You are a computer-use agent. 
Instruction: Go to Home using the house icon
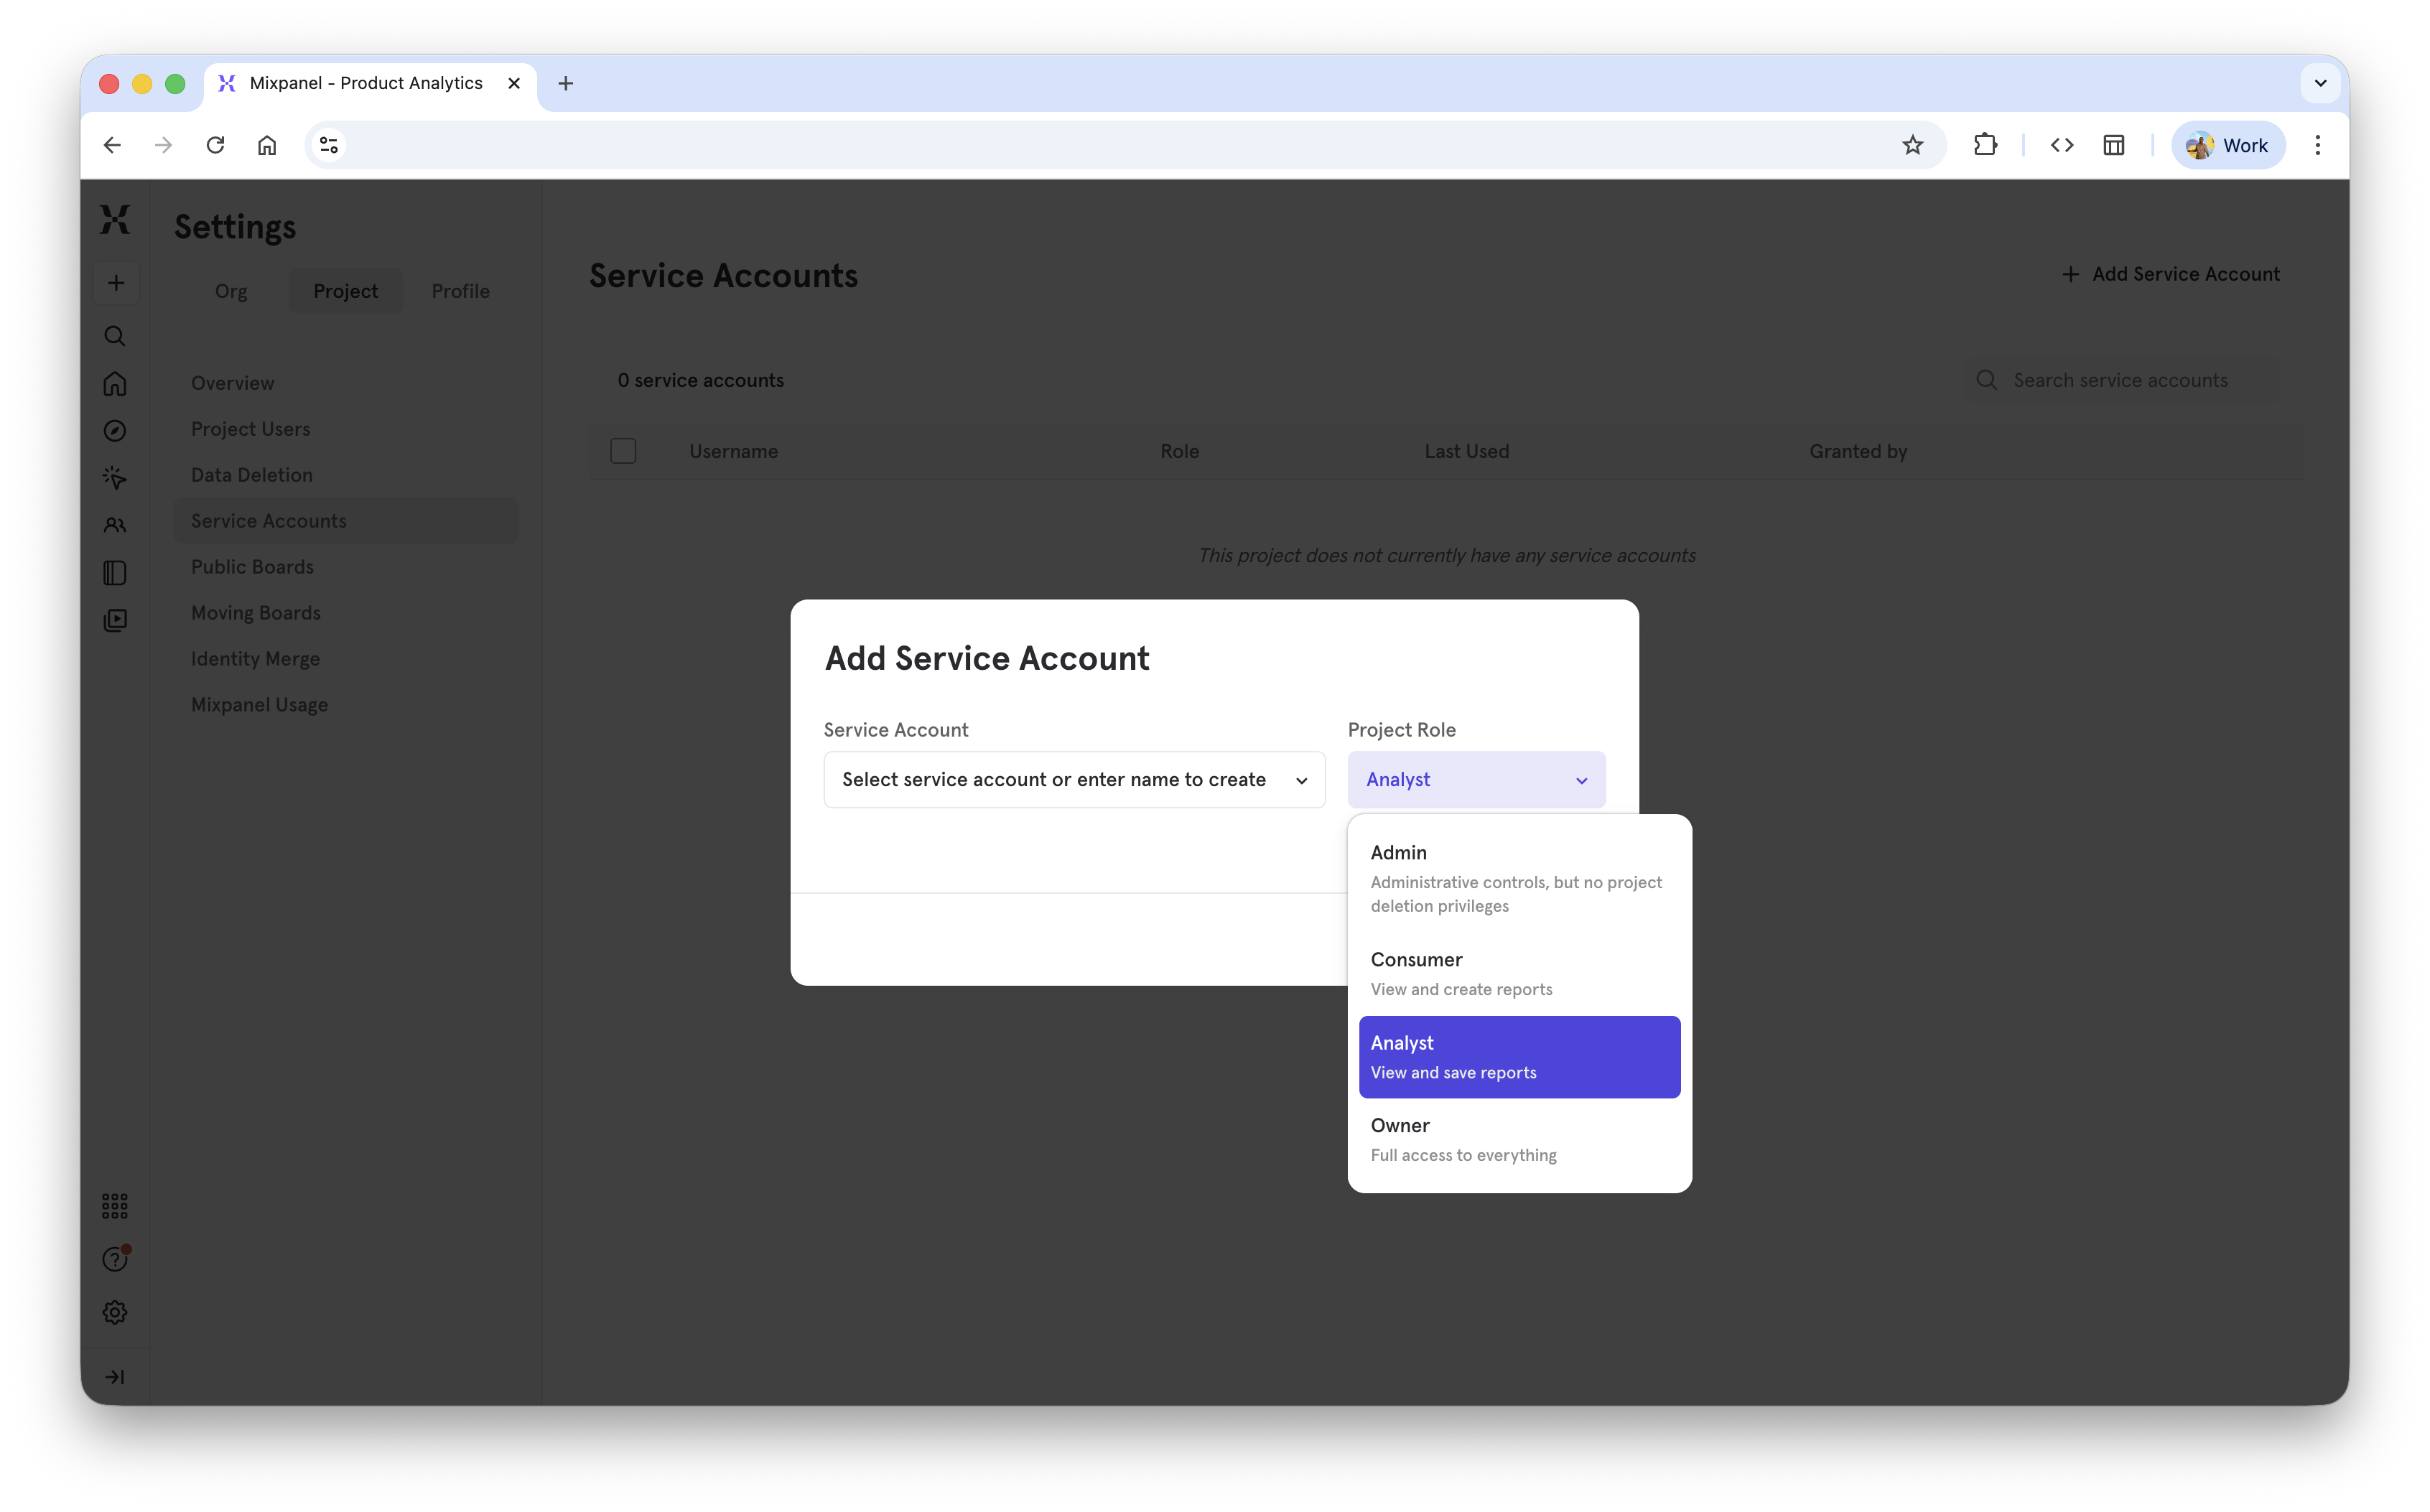[115, 384]
